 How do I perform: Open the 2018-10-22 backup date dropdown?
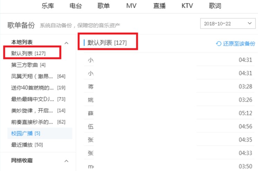(228, 23)
